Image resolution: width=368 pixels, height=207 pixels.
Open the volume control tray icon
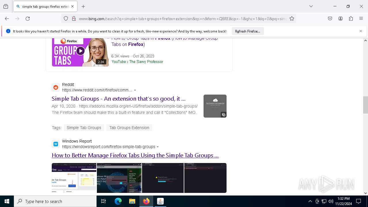[x=331, y=201]
